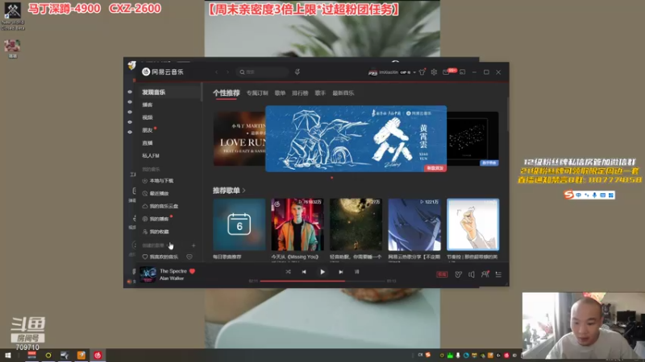Open the blue anime playlist cover with 1221万
The height and width of the screenshot is (362, 645).
click(414, 224)
